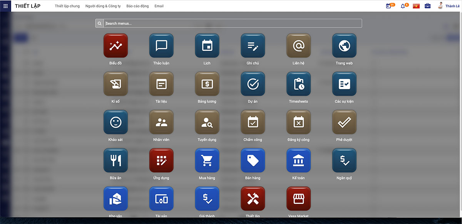Toggle the apps grid home menu
Image resolution: width=462 pixels, height=224 pixels.
[x=5, y=6]
